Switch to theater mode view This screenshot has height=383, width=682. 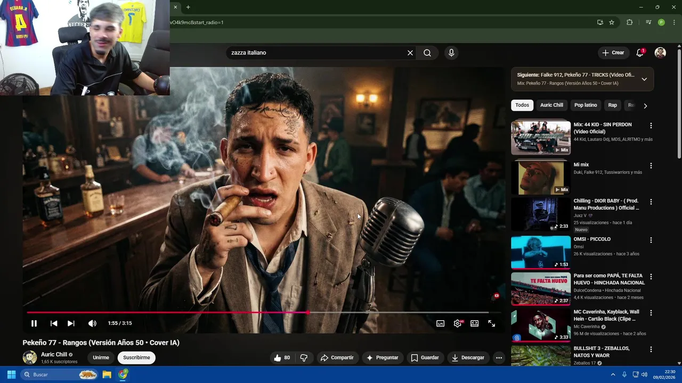[475, 323]
